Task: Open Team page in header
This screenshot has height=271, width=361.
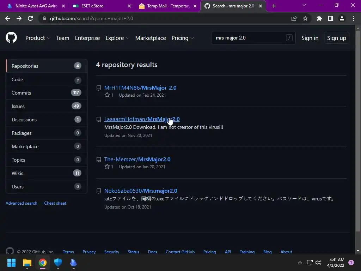Action: pyautogui.click(x=63, y=38)
